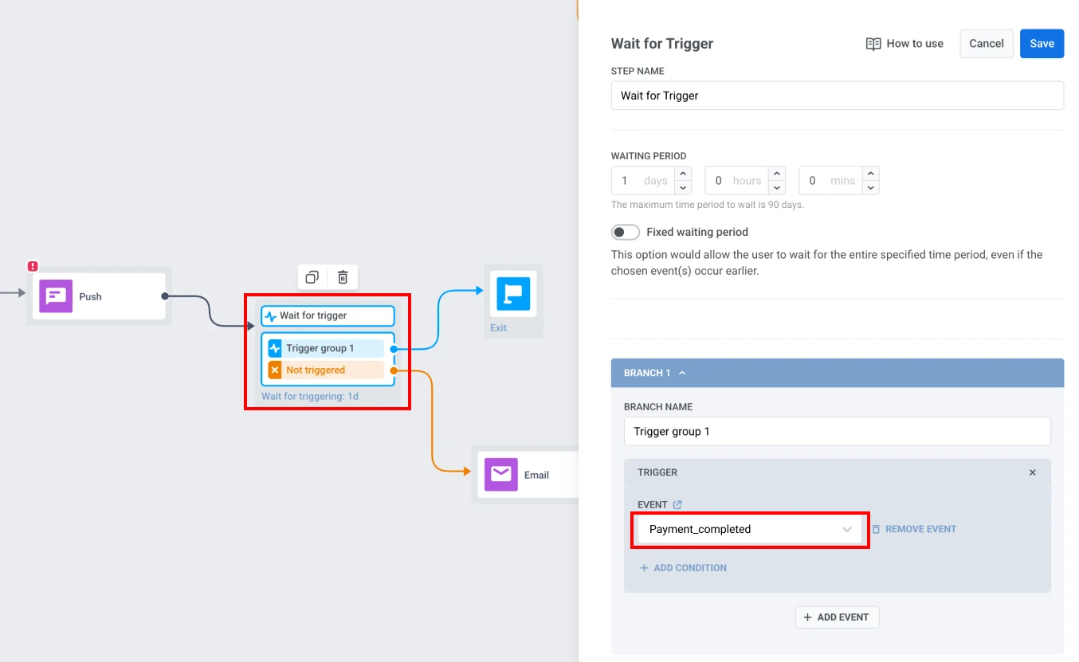Collapse the Branch 1 section
Screen dimensions: 1079x662
click(x=681, y=372)
